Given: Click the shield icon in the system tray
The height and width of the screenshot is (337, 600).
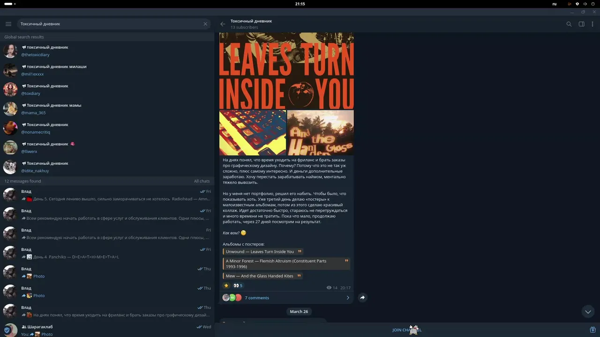Looking at the screenshot, I should (x=577, y=4).
